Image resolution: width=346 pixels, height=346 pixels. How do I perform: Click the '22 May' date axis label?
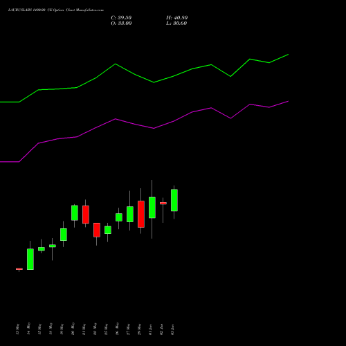click(95, 329)
